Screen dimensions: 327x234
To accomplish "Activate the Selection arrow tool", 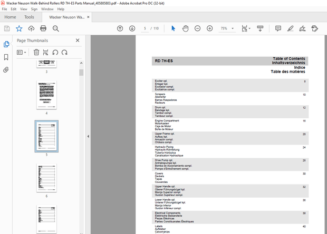I will [x=173, y=28].
